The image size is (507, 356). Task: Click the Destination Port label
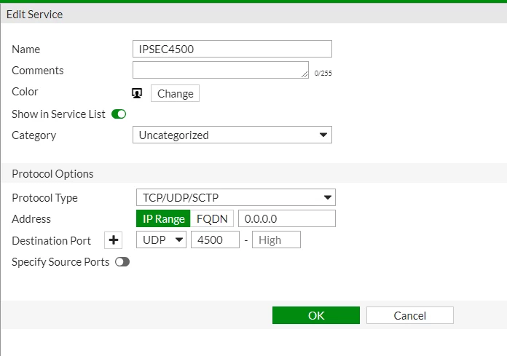(x=52, y=241)
